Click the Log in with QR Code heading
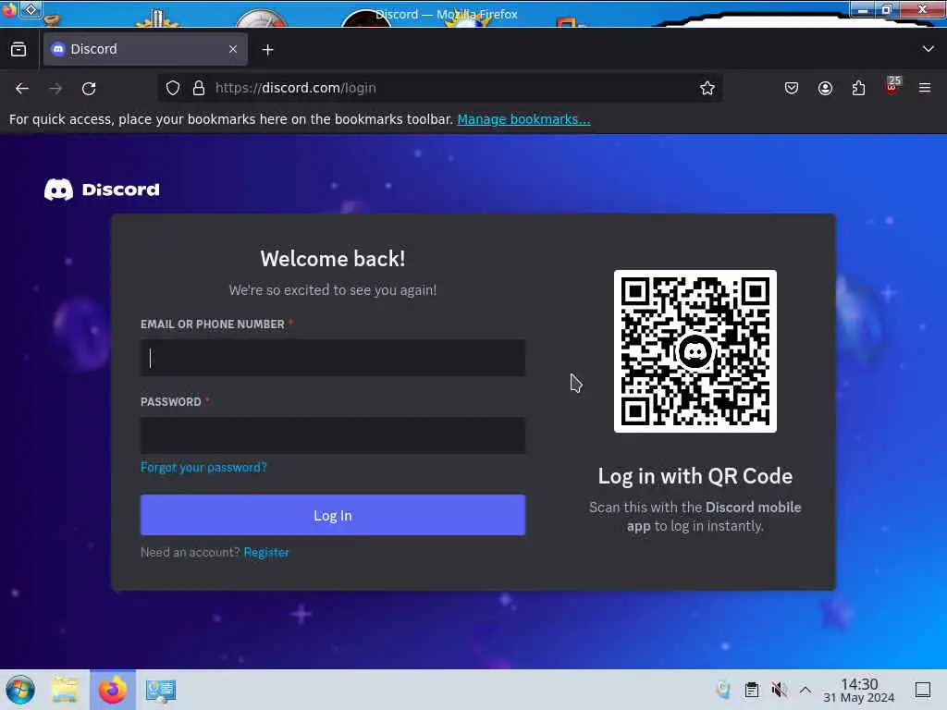This screenshot has height=710, width=947. (695, 476)
